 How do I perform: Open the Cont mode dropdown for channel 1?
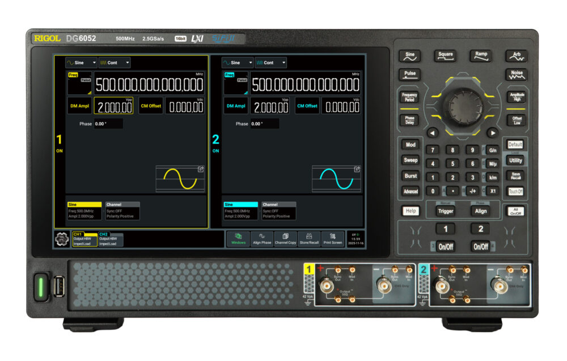click(113, 63)
